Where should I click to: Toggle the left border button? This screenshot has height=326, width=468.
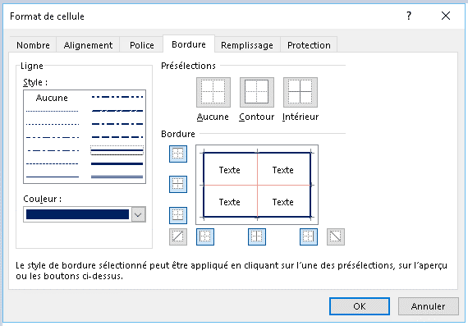click(x=205, y=236)
